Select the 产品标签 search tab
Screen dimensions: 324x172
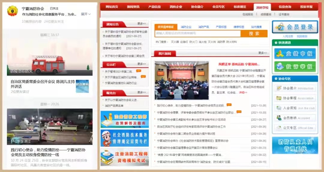pyautogui.click(x=221, y=27)
